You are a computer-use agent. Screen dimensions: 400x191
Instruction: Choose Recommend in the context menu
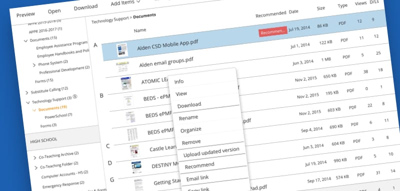(199, 166)
